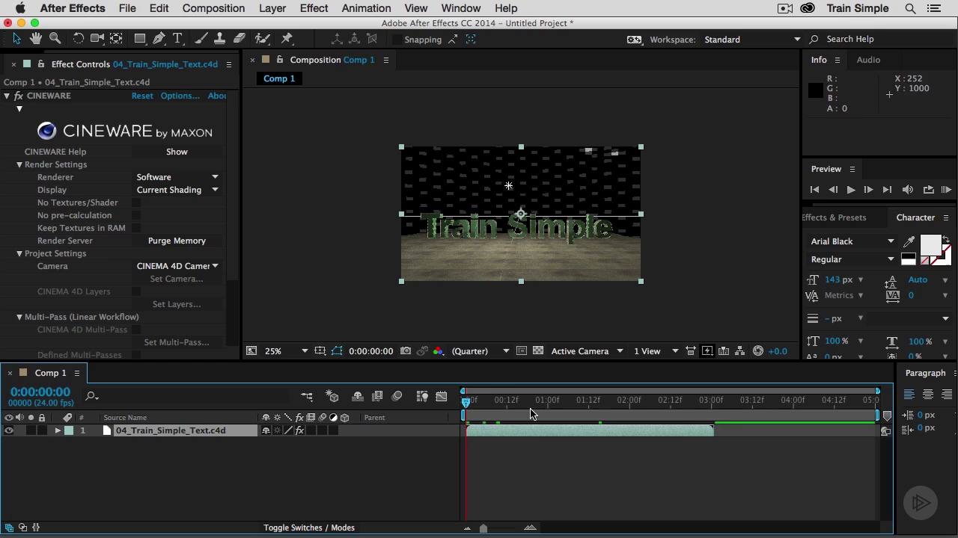Select the Puppet Pin tool
Image resolution: width=958 pixels, height=538 pixels.
point(287,38)
